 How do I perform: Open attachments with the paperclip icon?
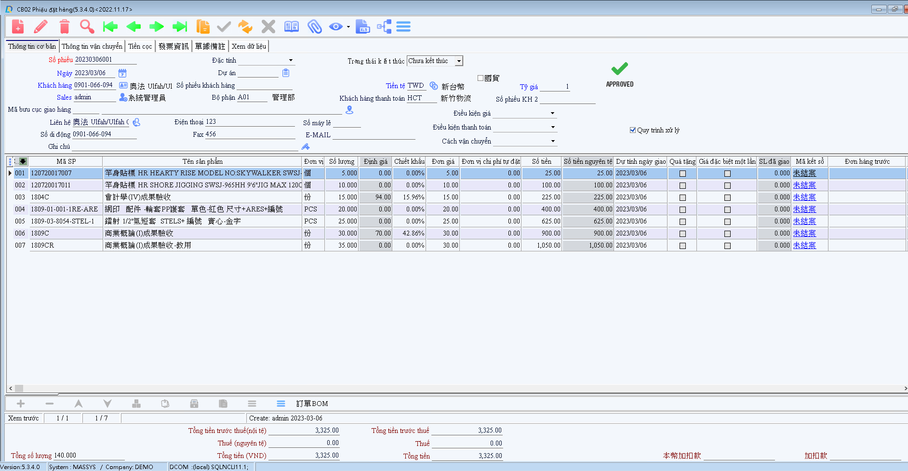315,26
